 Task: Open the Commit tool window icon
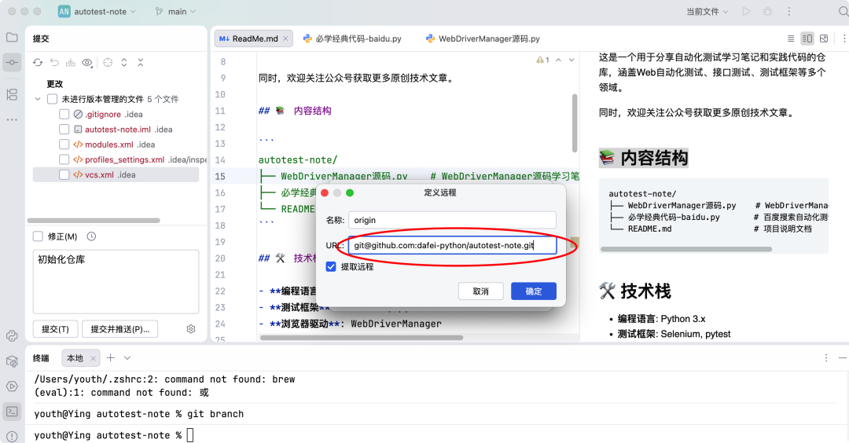pos(12,62)
